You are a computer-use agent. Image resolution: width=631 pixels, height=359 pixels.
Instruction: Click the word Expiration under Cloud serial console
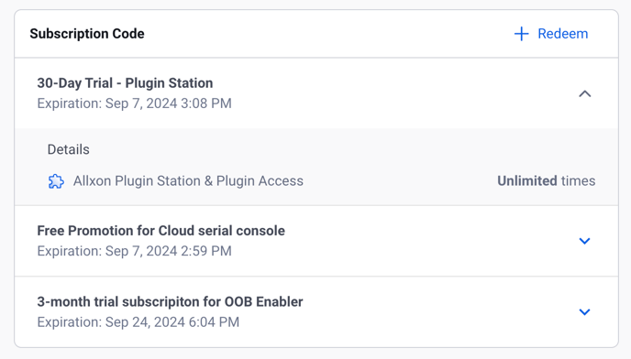tap(68, 251)
